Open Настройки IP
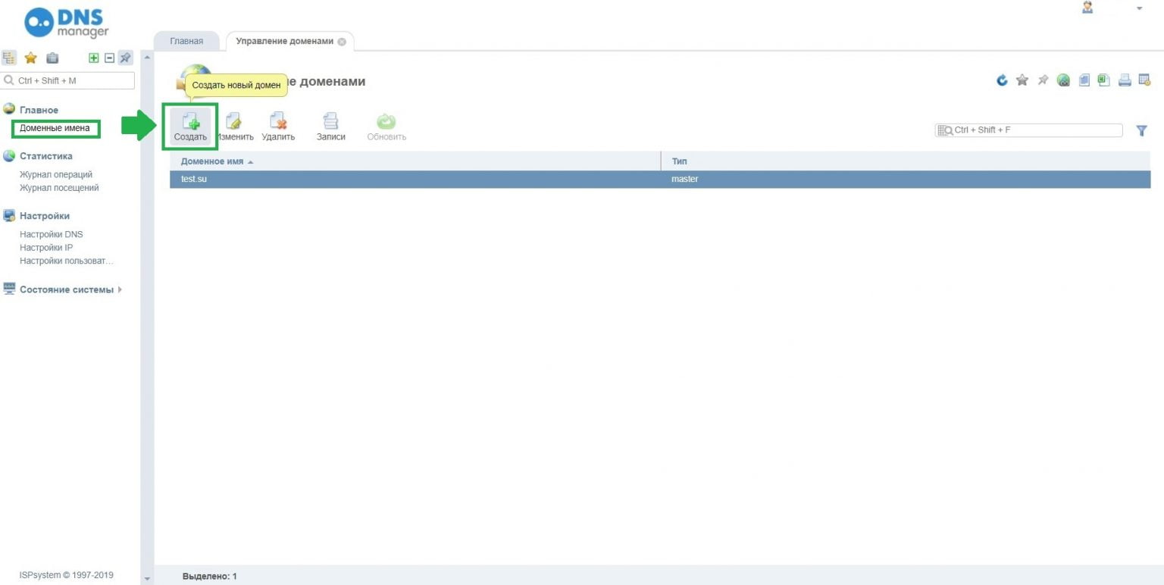Screen dimensions: 1164x585 pos(46,248)
